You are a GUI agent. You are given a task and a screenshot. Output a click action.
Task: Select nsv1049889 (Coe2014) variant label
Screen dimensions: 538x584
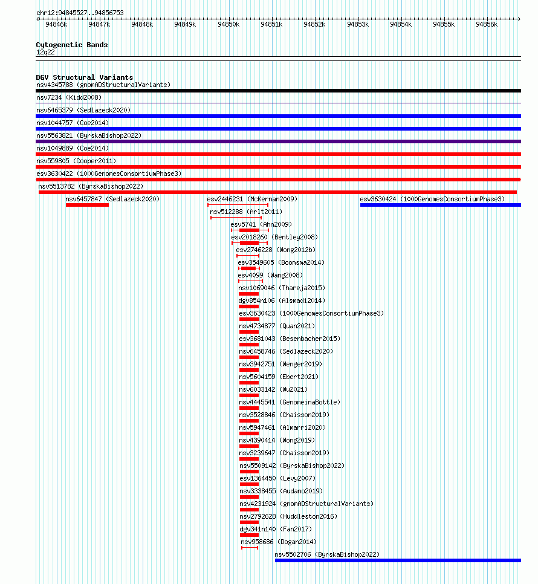[73, 148]
